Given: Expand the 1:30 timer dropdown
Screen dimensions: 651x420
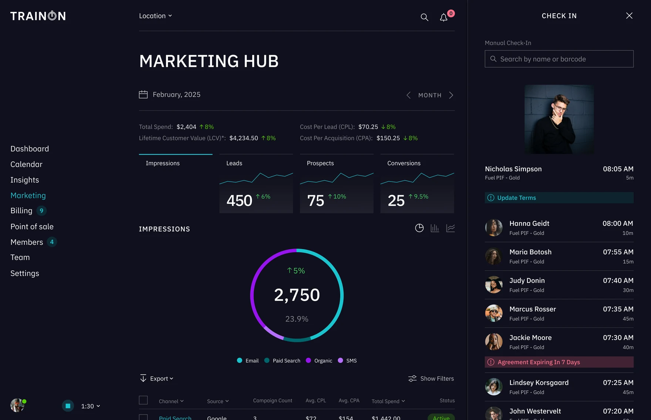Looking at the screenshot, I should [x=91, y=406].
